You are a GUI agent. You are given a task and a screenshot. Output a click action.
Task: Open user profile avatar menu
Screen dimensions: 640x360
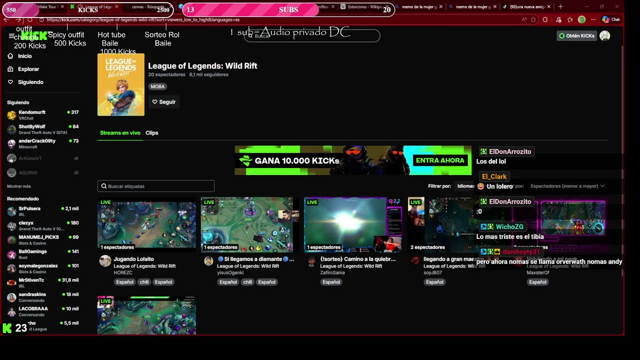pos(604,35)
